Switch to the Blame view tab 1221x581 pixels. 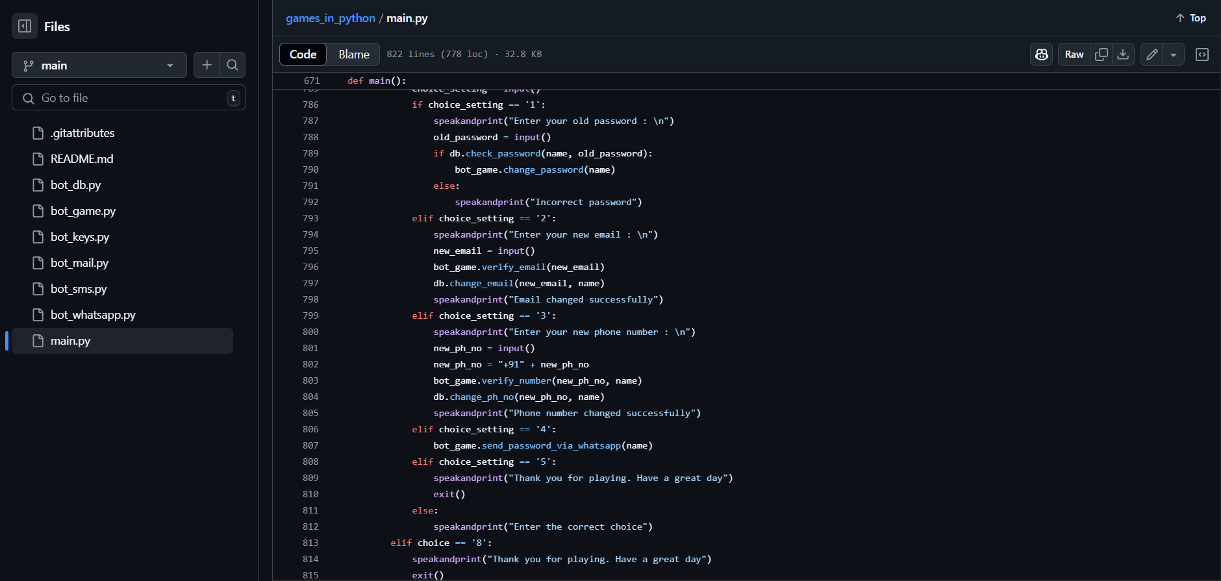[354, 55]
